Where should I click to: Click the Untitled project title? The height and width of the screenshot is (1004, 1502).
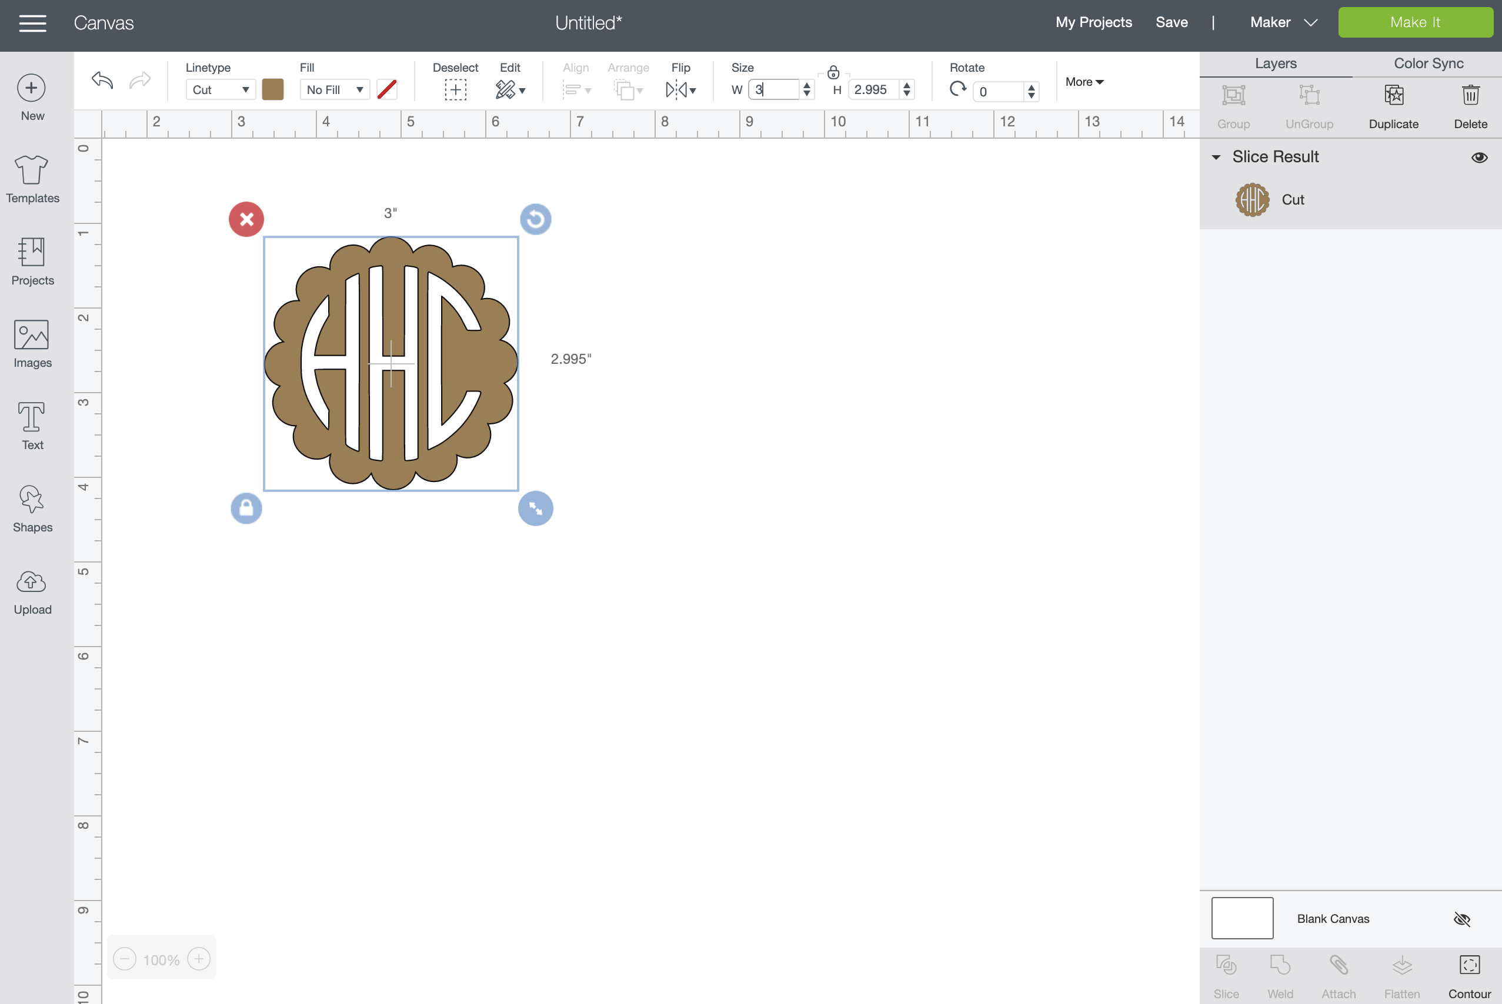coord(588,23)
